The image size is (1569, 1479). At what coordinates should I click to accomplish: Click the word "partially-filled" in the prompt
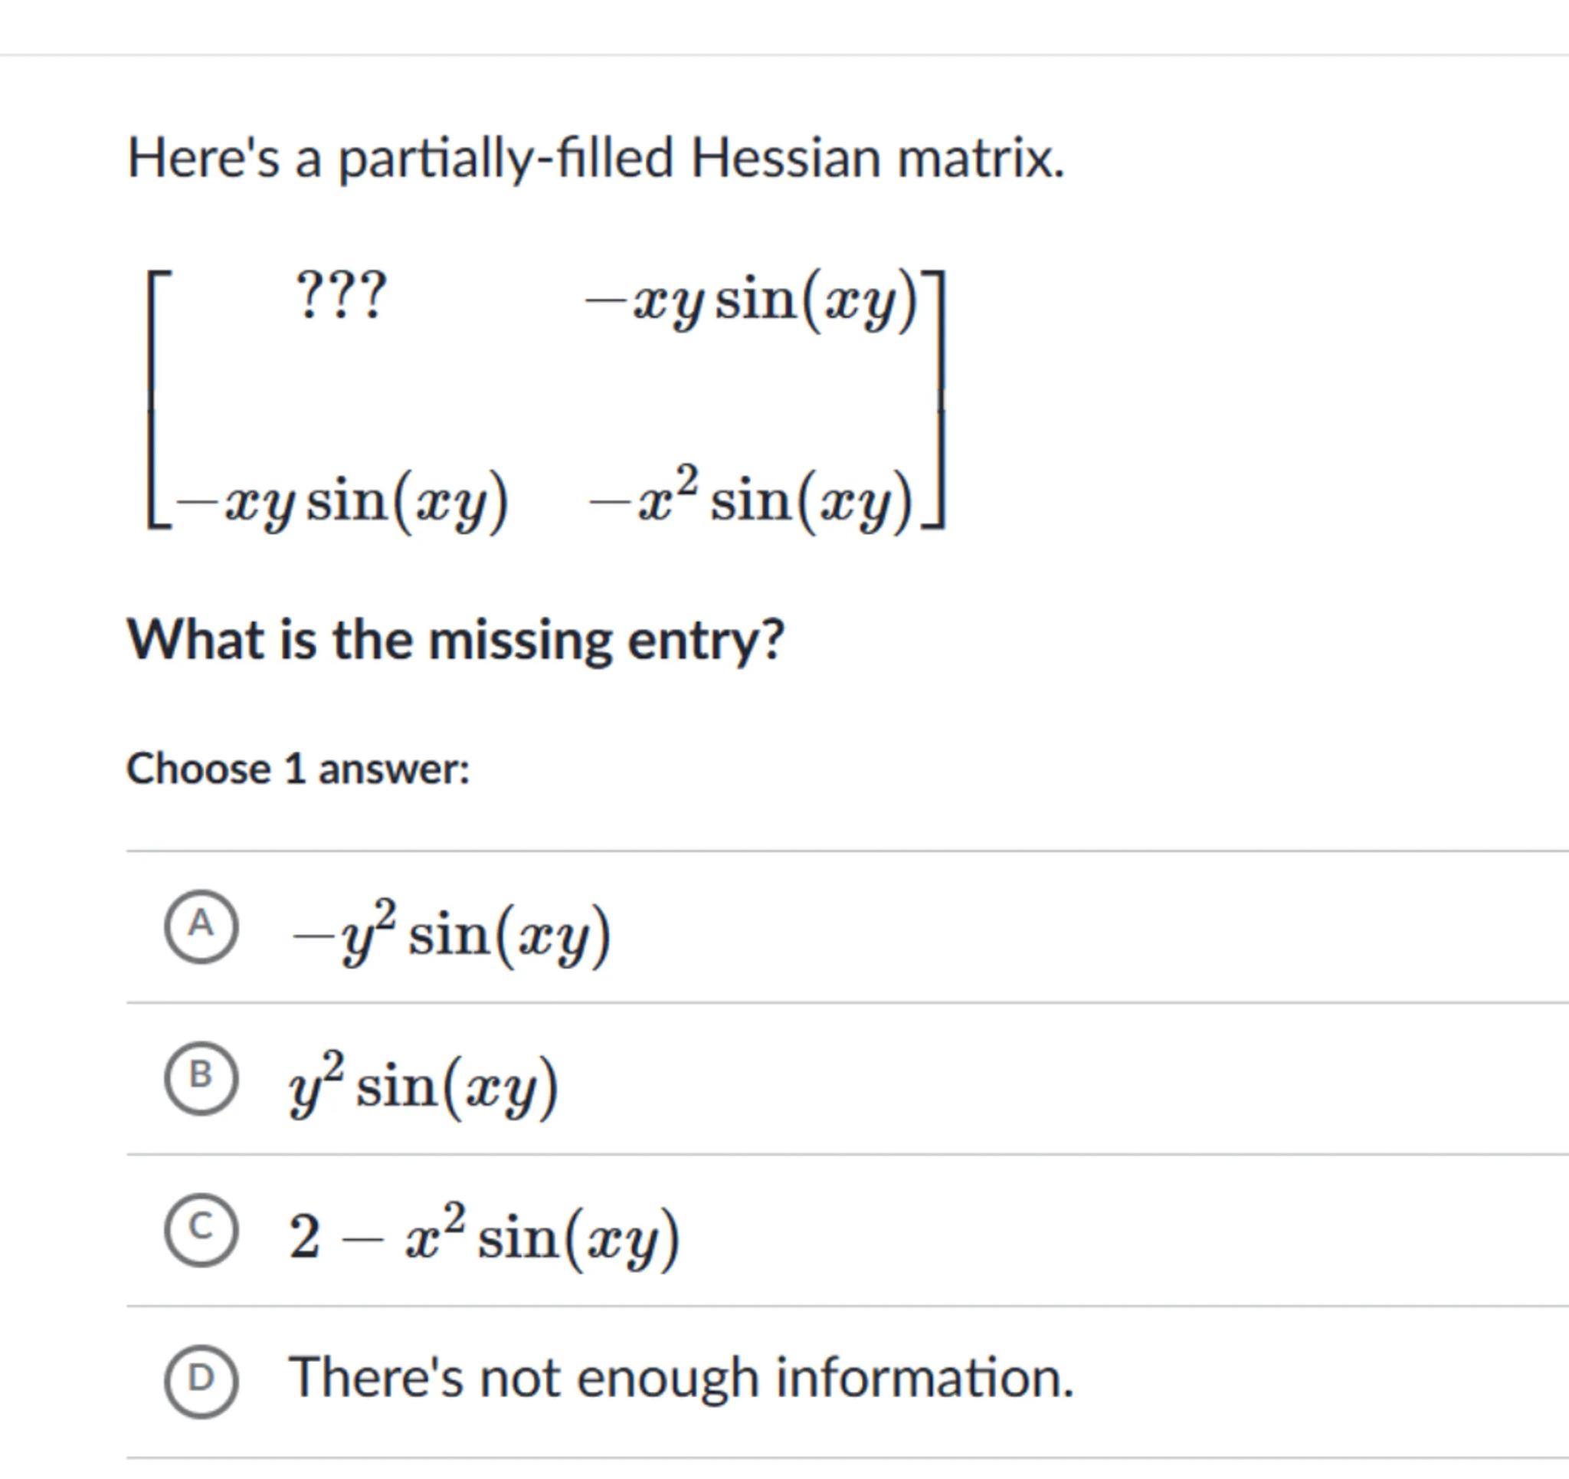pyautogui.click(x=506, y=159)
